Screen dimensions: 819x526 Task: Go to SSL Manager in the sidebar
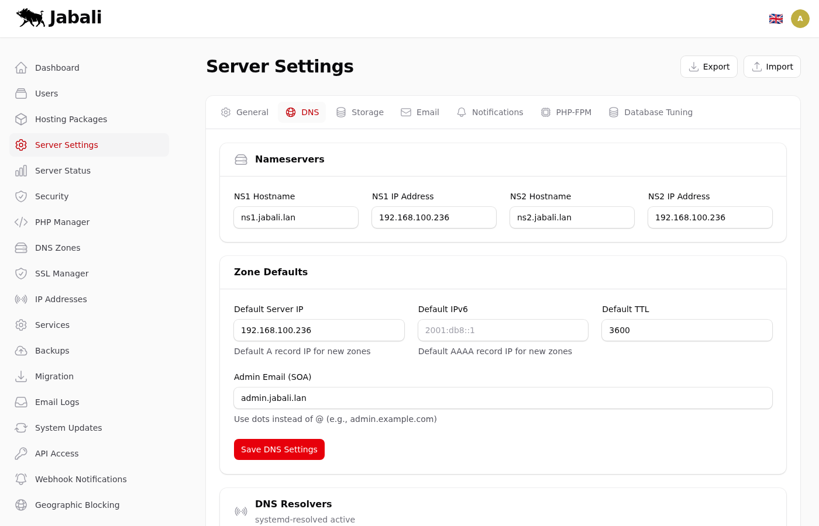61,274
